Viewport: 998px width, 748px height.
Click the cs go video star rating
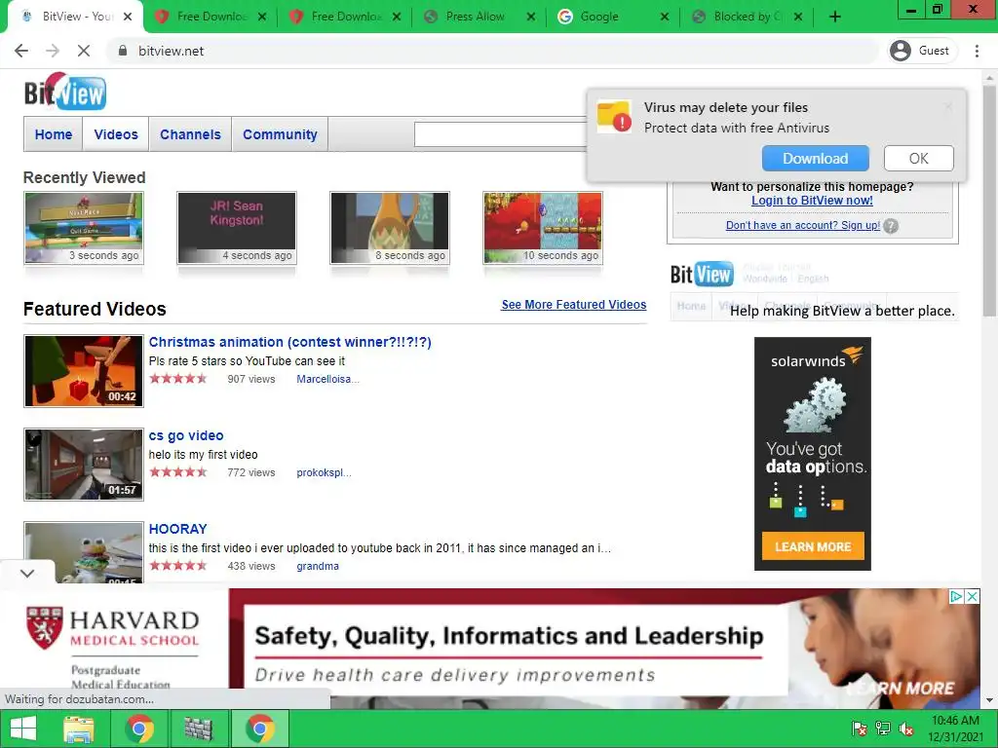click(178, 472)
